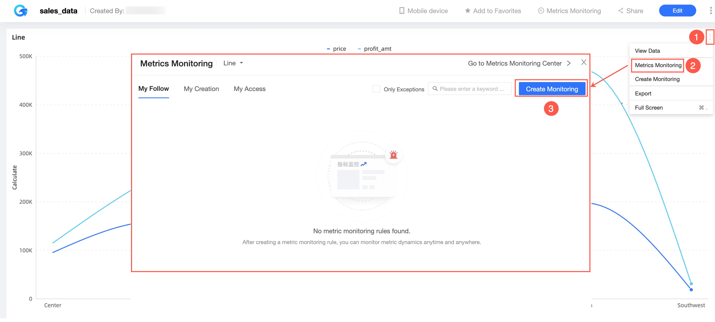Select Export from the context menu
The height and width of the screenshot is (322, 715).
643,93
